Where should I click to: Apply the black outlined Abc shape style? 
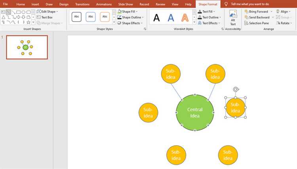[76, 17]
